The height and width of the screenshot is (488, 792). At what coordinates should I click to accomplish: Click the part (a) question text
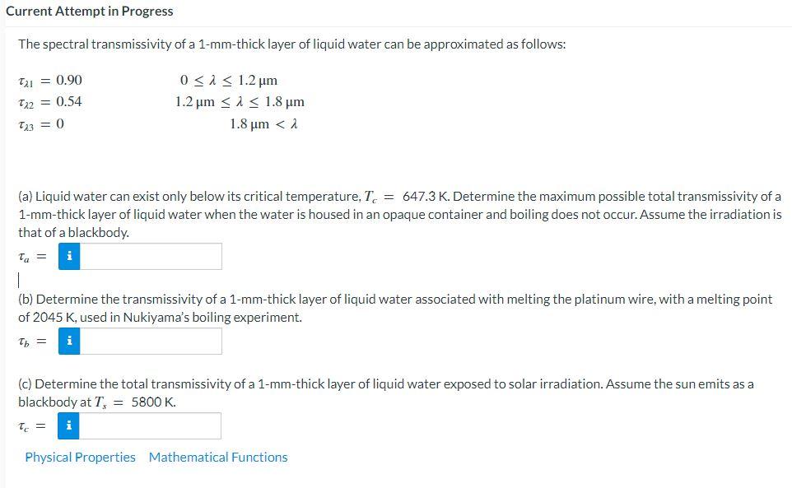tap(395, 212)
